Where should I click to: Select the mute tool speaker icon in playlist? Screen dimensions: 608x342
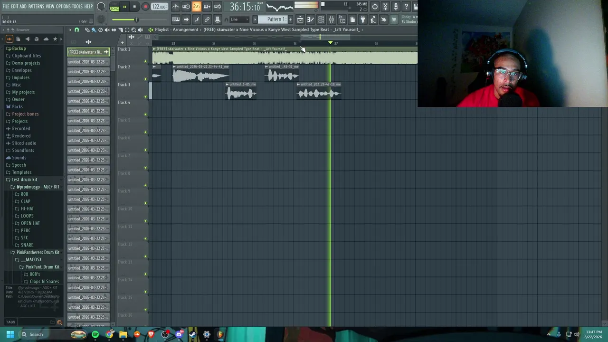point(107,30)
